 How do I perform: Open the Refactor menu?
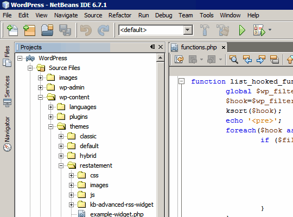click(120, 15)
